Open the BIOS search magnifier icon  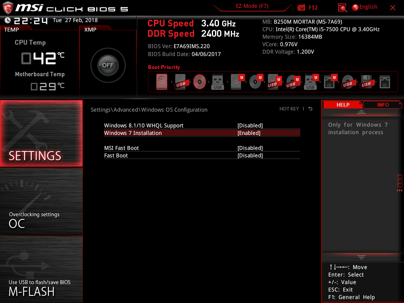(x=342, y=8)
